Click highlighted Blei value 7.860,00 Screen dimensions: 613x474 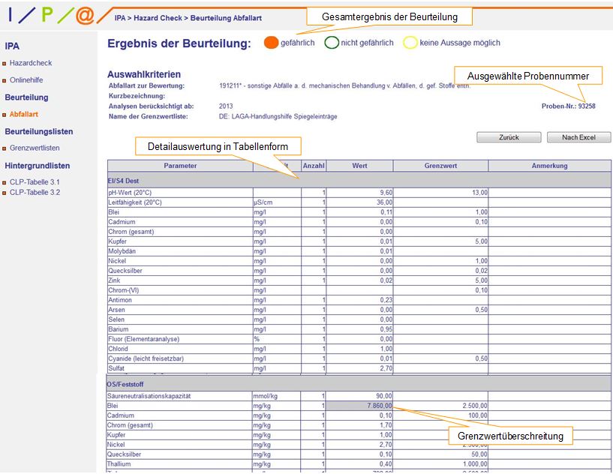pyautogui.click(x=359, y=406)
